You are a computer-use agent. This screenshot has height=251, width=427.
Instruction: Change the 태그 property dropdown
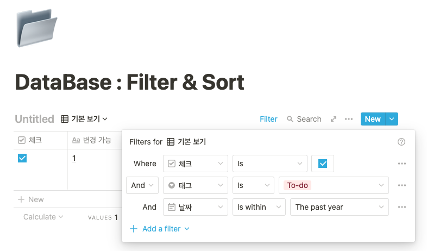[x=196, y=185]
